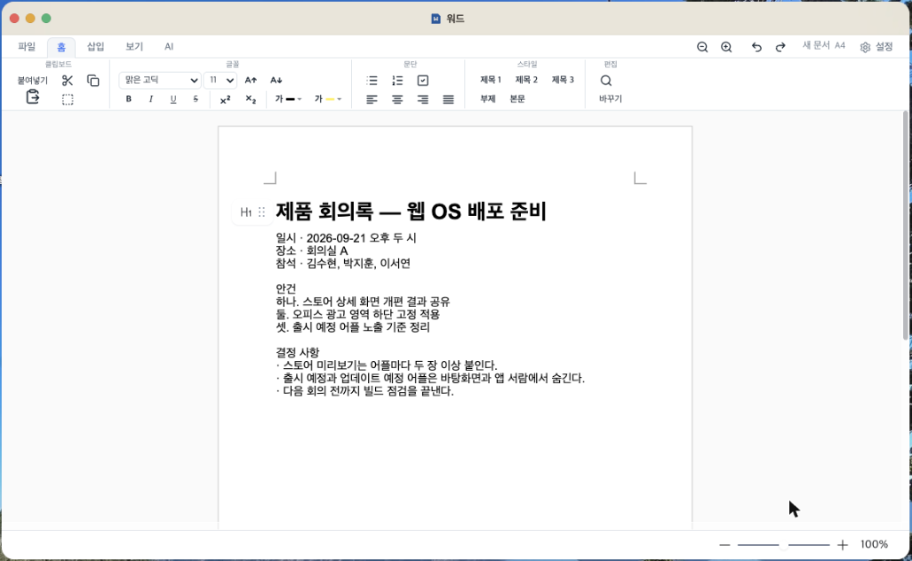This screenshot has width=912, height=561.
Task: Justify the paragraph text
Action: point(448,99)
